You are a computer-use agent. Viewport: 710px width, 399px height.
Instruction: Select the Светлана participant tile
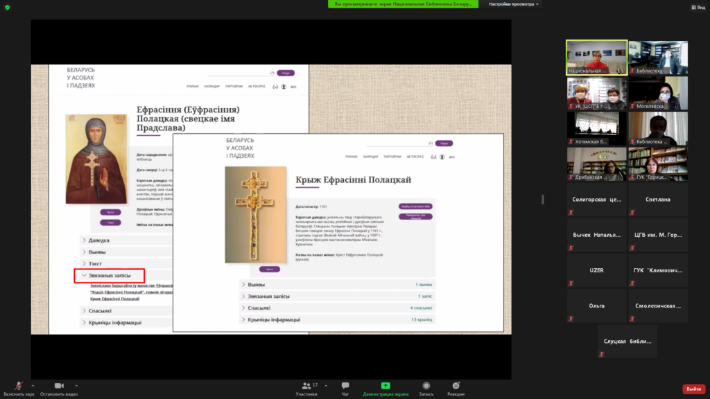pyautogui.click(x=658, y=199)
